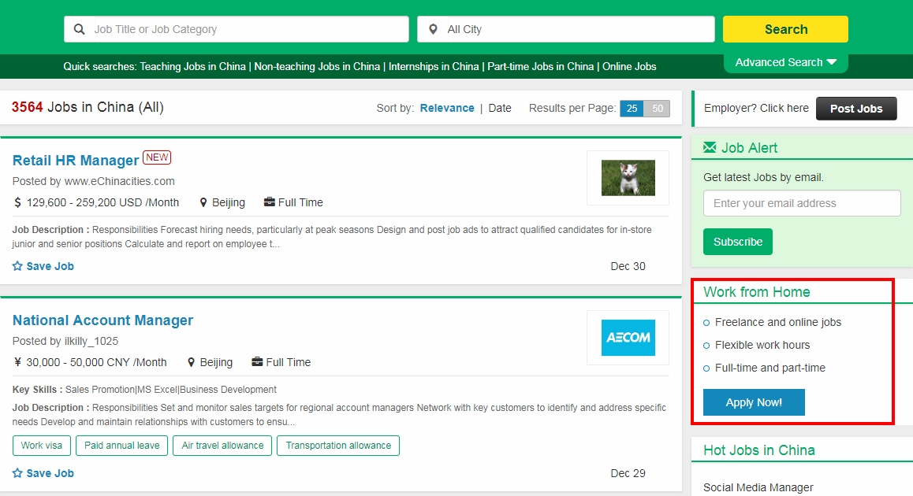Click the AECOM company logo
The height and width of the screenshot is (496, 913).
click(628, 338)
